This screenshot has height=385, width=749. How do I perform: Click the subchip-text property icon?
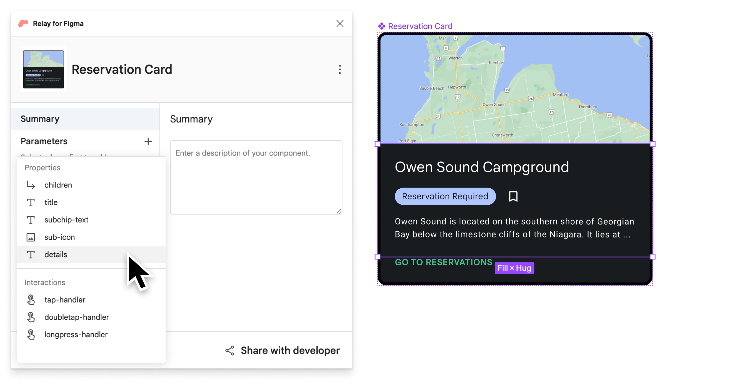(x=31, y=220)
